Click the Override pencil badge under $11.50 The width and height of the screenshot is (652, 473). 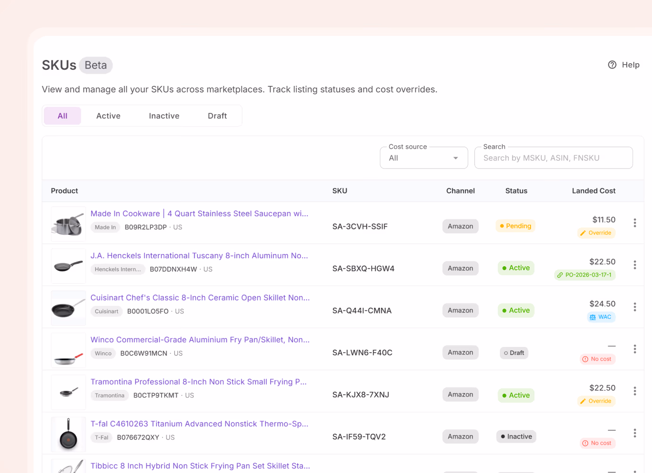point(596,233)
